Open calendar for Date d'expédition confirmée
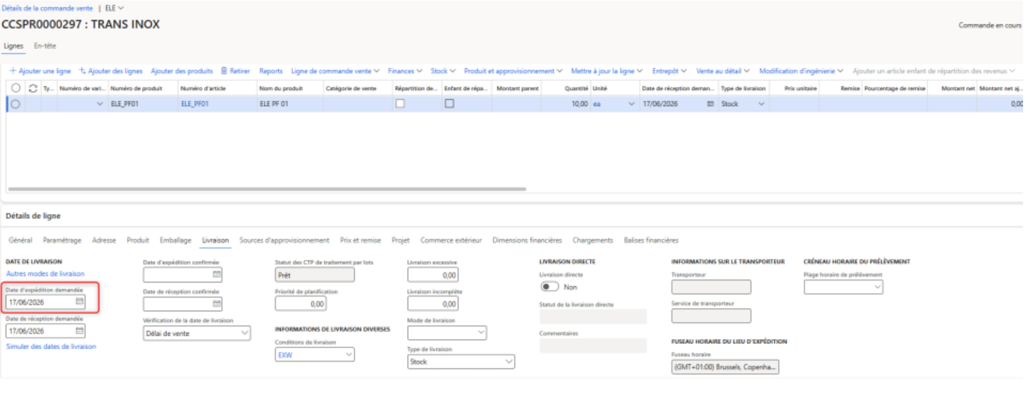The width and height of the screenshot is (1030, 403). coord(217,274)
